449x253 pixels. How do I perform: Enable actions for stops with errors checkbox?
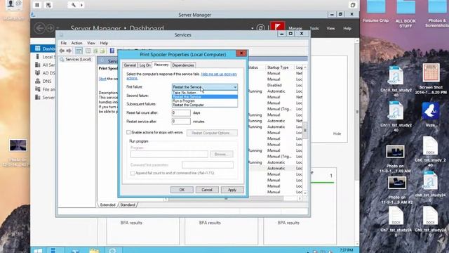click(x=128, y=133)
